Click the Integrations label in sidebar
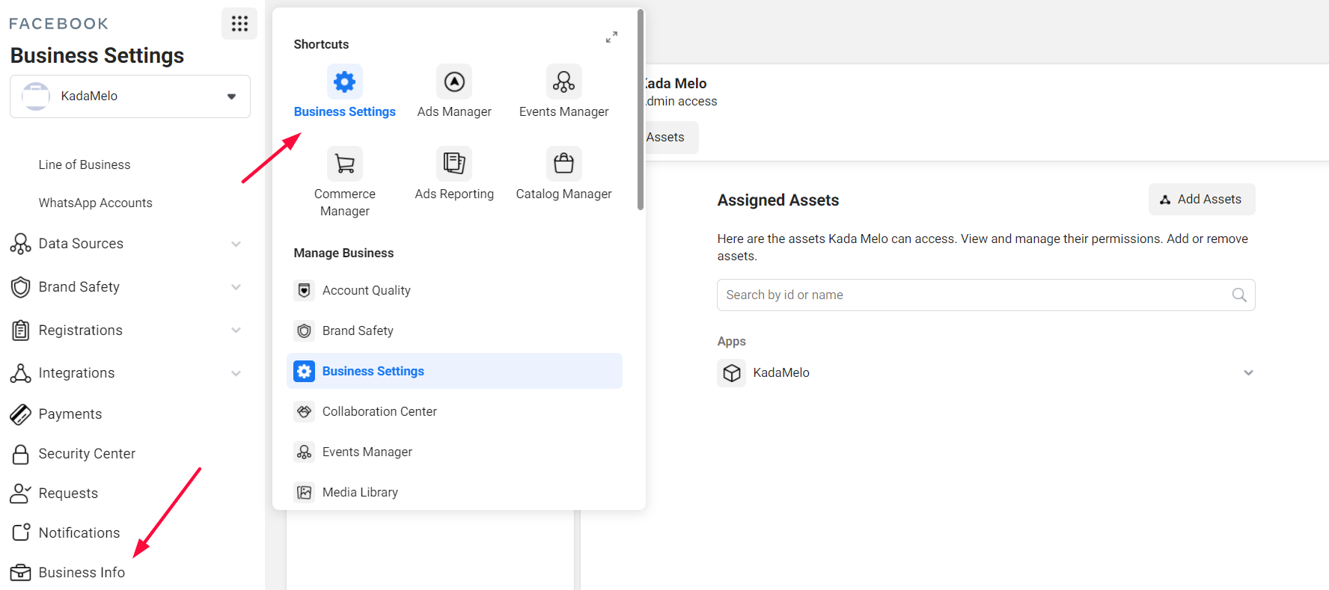The height and width of the screenshot is (590, 1329). [76, 373]
